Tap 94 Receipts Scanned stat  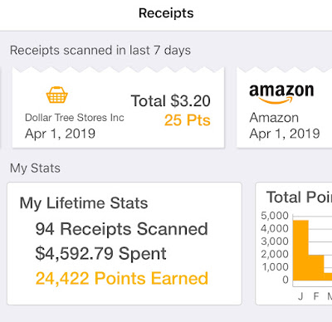pos(122,229)
